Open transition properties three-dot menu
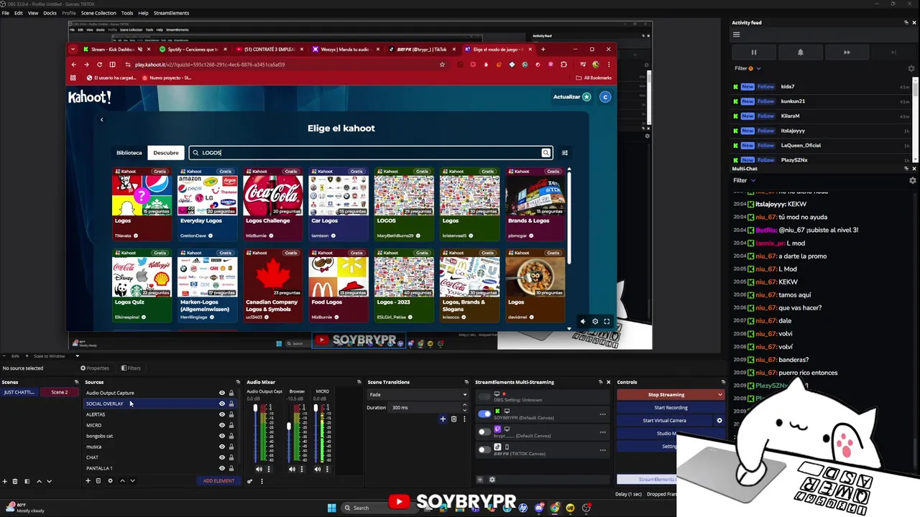Image resolution: width=920 pixels, height=517 pixels. (464, 419)
